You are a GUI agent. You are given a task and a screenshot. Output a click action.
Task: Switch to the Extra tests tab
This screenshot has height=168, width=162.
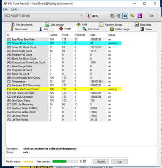pyautogui.click(x=143, y=25)
